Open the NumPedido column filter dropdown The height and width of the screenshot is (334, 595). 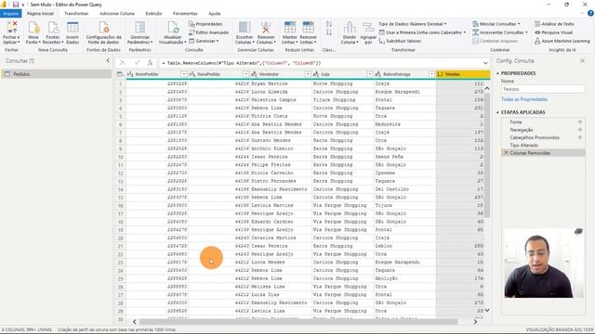(184, 74)
